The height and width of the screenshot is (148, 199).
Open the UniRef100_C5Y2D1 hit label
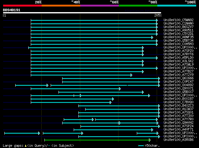coord(178,34)
